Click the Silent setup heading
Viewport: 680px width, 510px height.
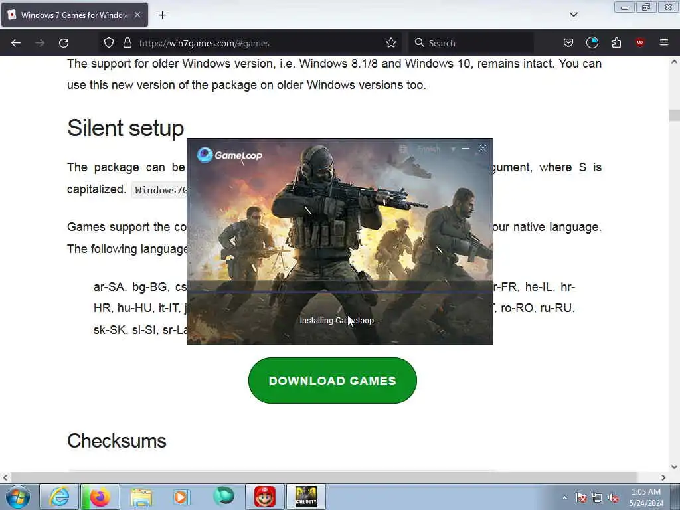coord(126,128)
